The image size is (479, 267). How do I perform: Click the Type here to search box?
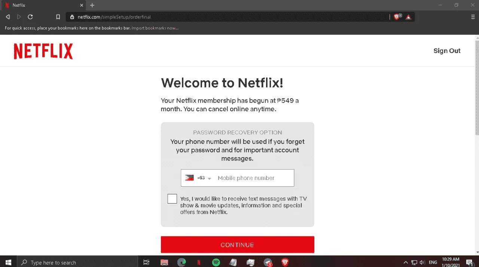tap(77, 263)
